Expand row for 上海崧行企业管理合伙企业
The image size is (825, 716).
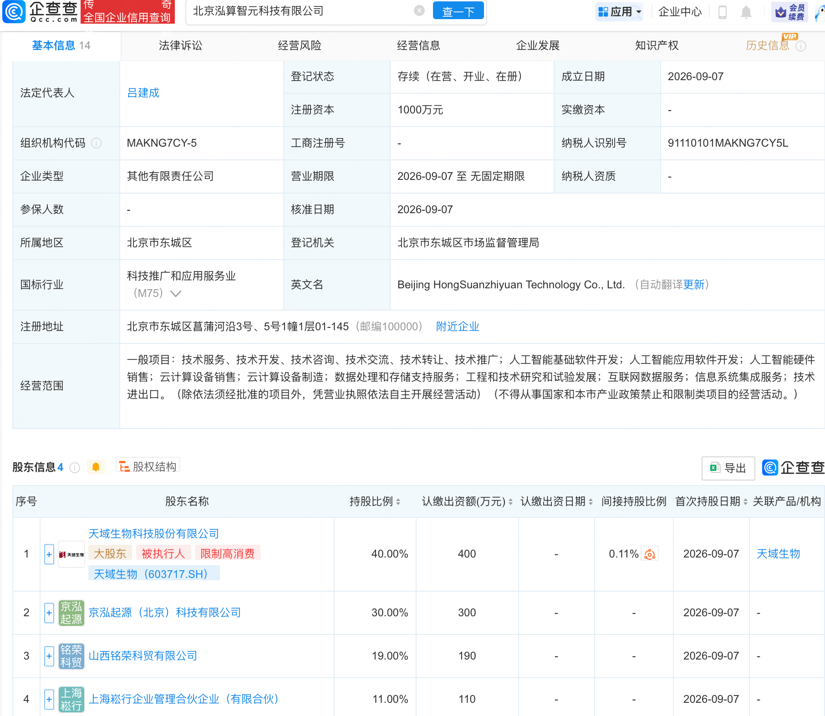click(x=49, y=700)
